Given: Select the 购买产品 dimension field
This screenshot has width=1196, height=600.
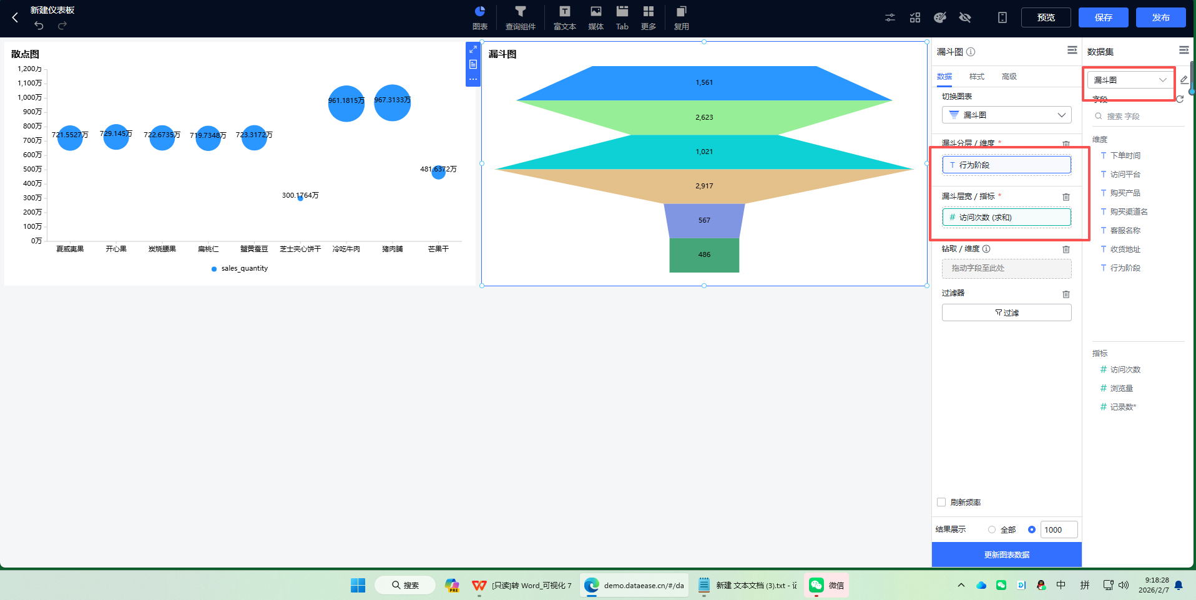Looking at the screenshot, I should (1125, 193).
